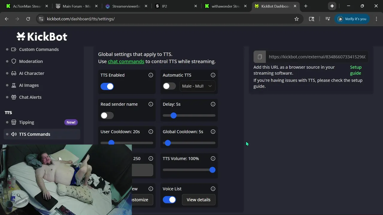Adjust the Global Cooldown slider

[189, 143]
